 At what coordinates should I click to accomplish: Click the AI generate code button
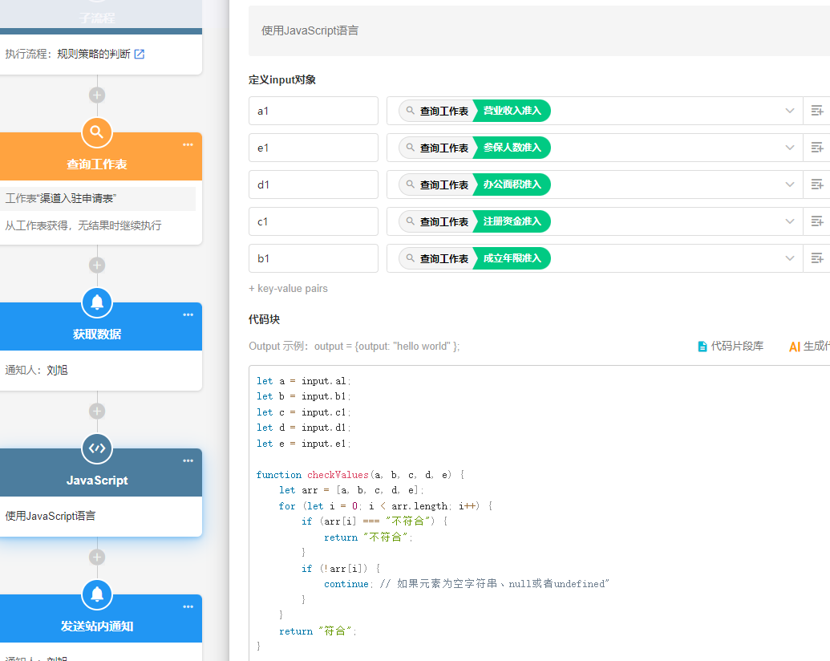pyautogui.click(x=808, y=347)
